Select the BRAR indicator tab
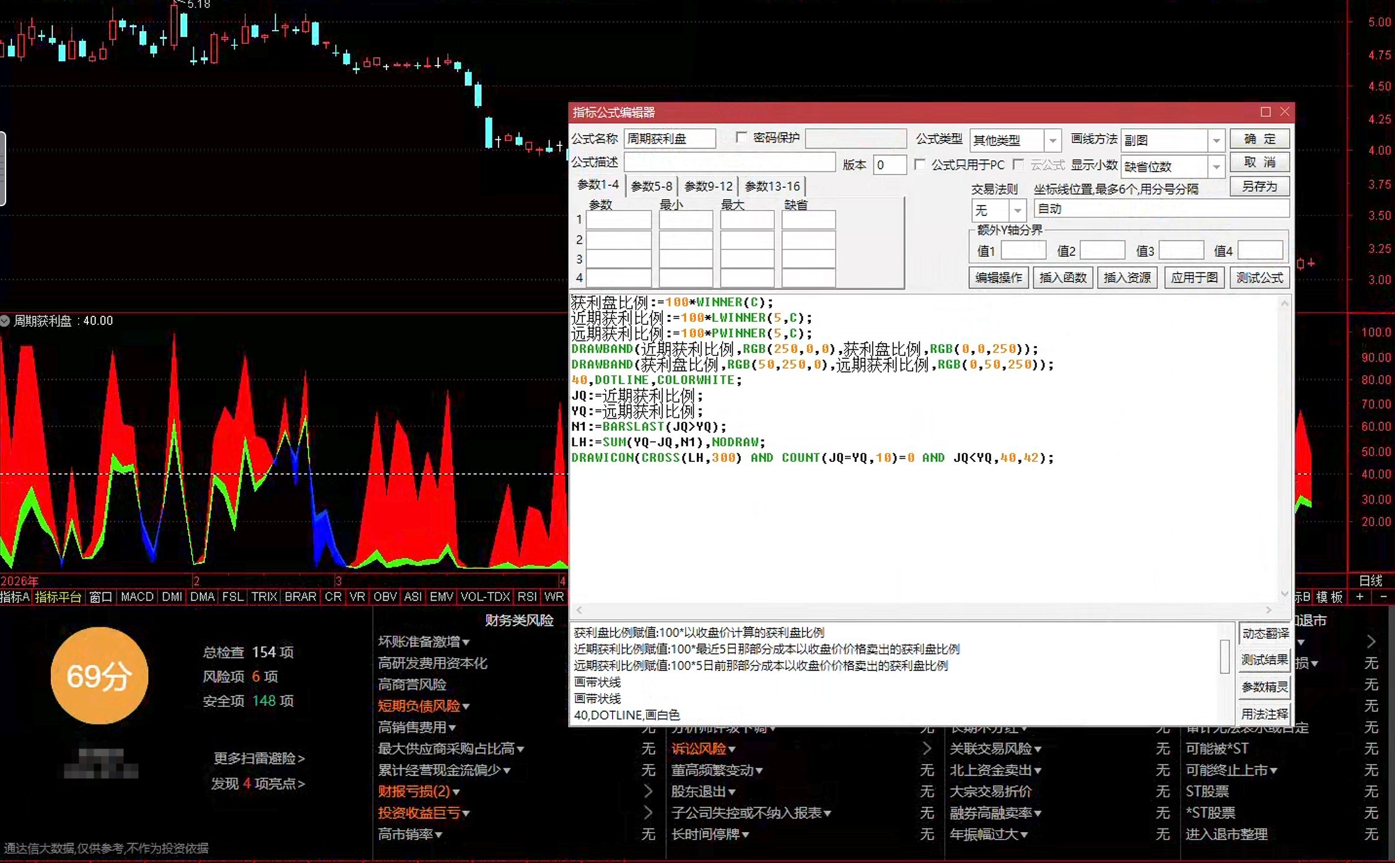The width and height of the screenshot is (1395, 863). pos(300,597)
